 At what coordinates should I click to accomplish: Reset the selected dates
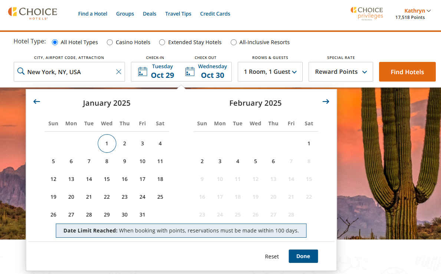click(x=272, y=256)
